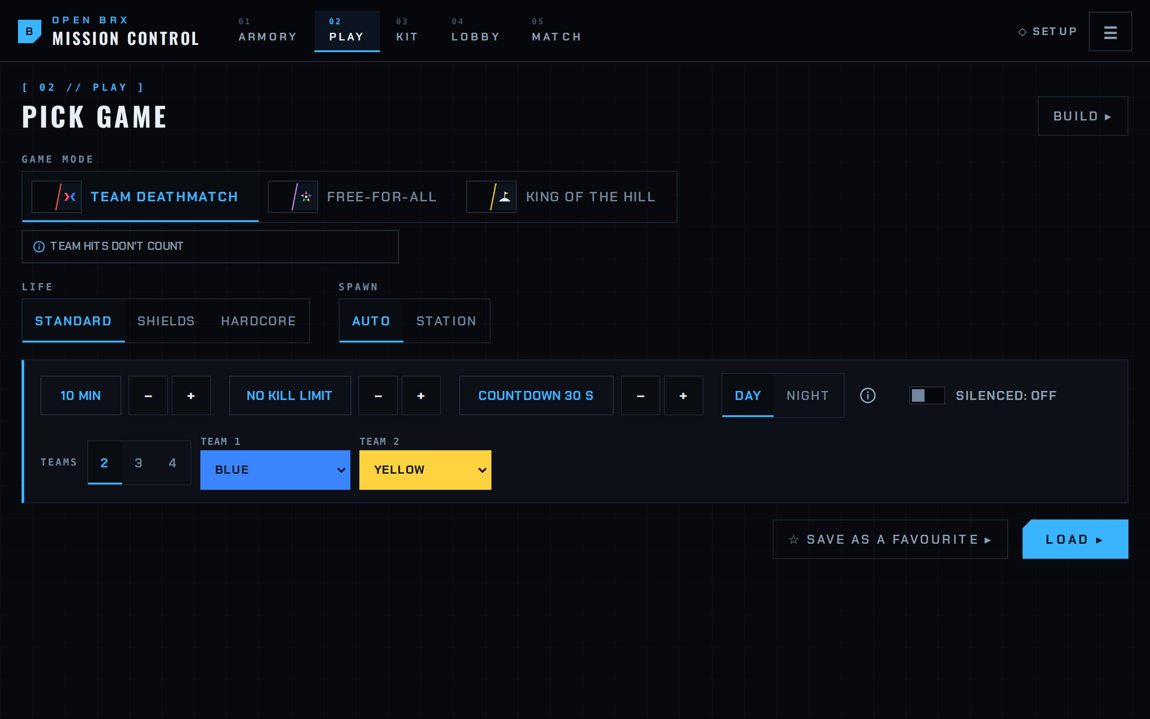Click the Play tab
This screenshot has height=719, width=1150.
tap(347, 31)
